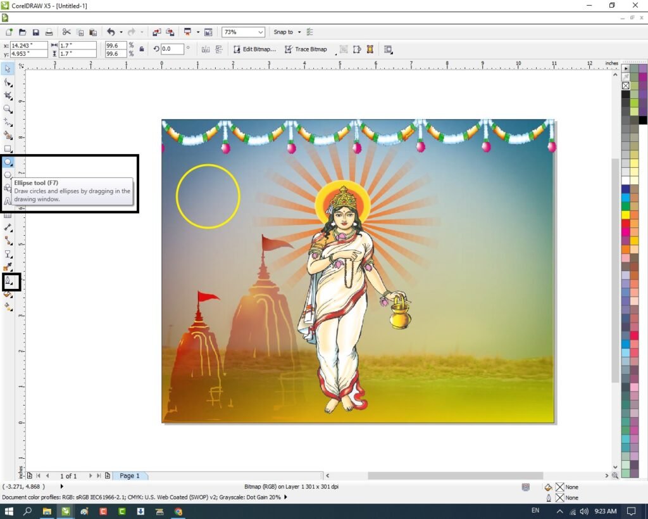
Task: Select the Color Eyedropper tool
Action: (8, 267)
